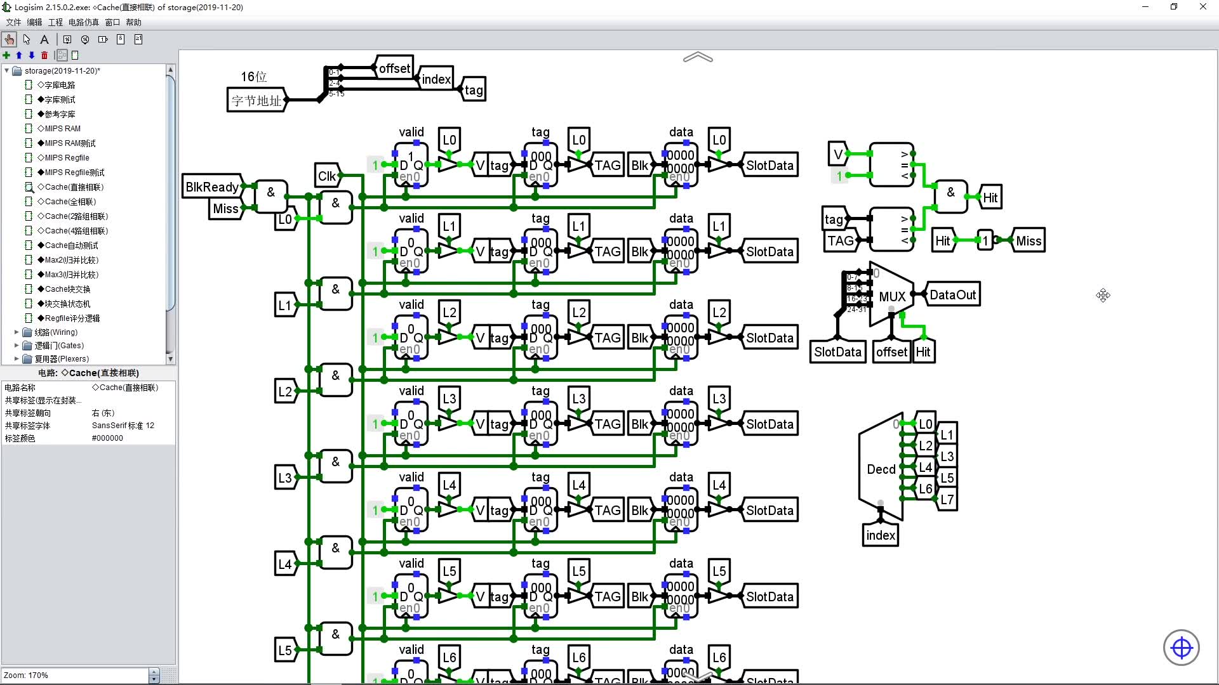
Task: Expand the 线路(Wiring) library folder
Action: click(17, 332)
